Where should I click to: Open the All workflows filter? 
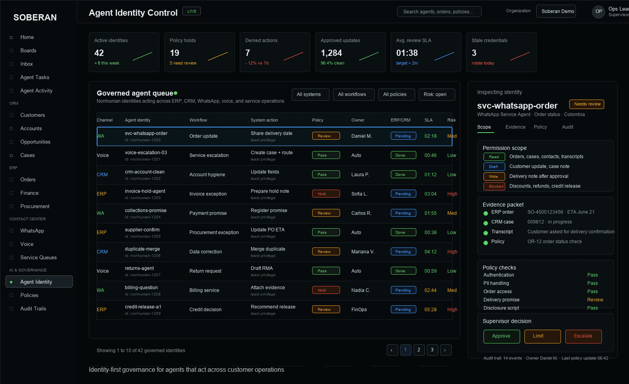[354, 94]
